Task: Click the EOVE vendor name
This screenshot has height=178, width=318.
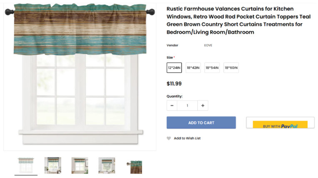Action: 208,45
